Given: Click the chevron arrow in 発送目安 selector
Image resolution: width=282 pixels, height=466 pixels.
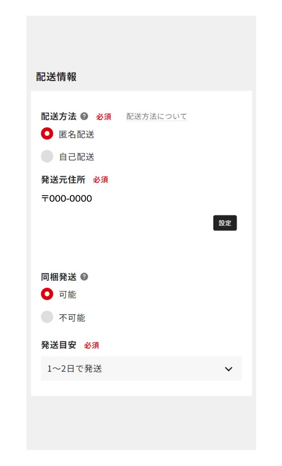Looking at the screenshot, I should click(228, 369).
